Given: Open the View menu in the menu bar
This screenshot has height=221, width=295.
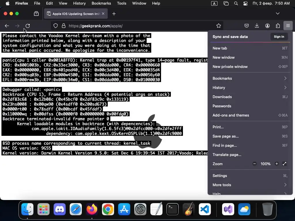Looking at the screenshot, I should tap(63, 3).
